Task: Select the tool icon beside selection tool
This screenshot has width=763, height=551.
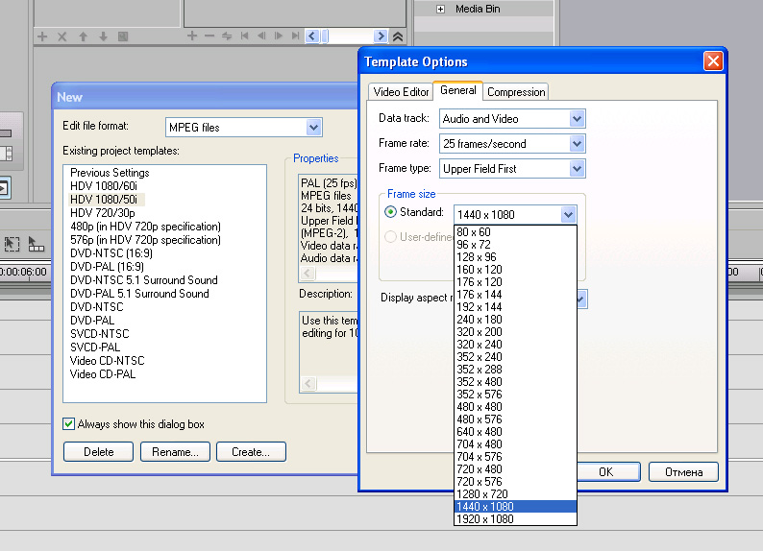Action: click(x=36, y=244)
